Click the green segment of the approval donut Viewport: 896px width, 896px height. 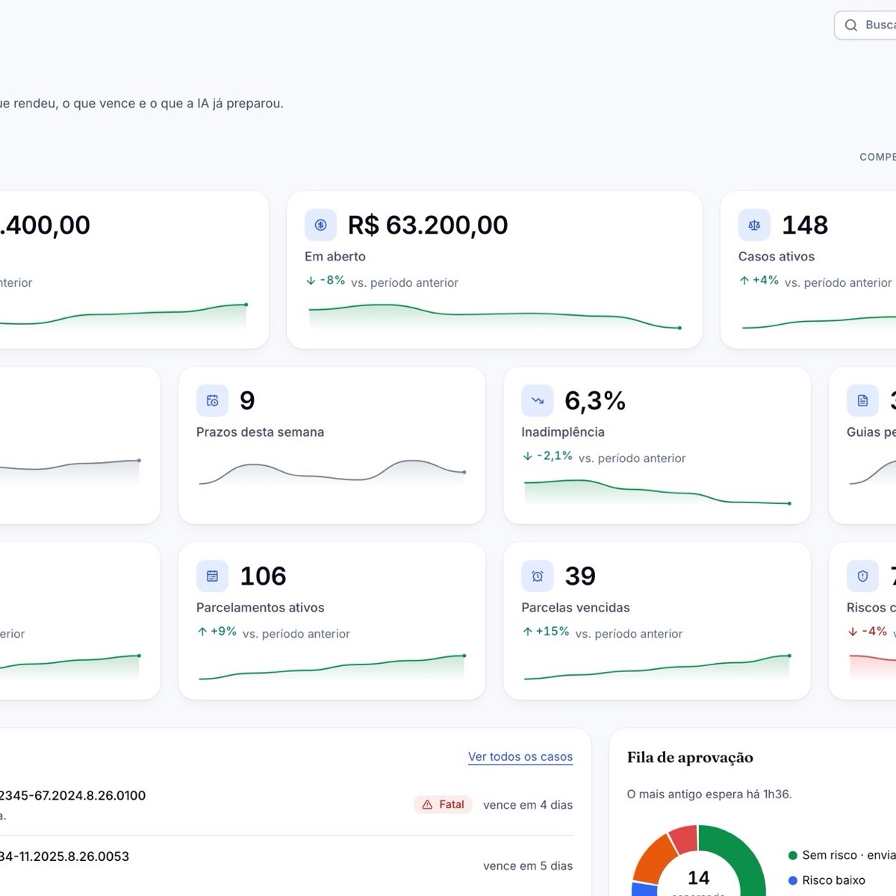click(739, 851)
